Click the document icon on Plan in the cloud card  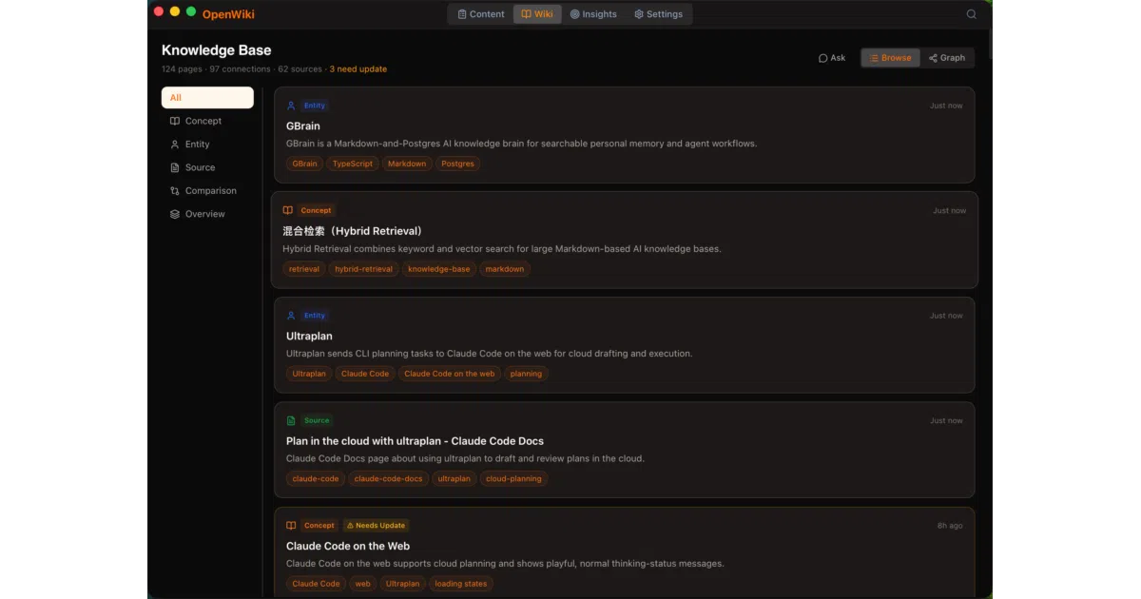click(291, 420)
